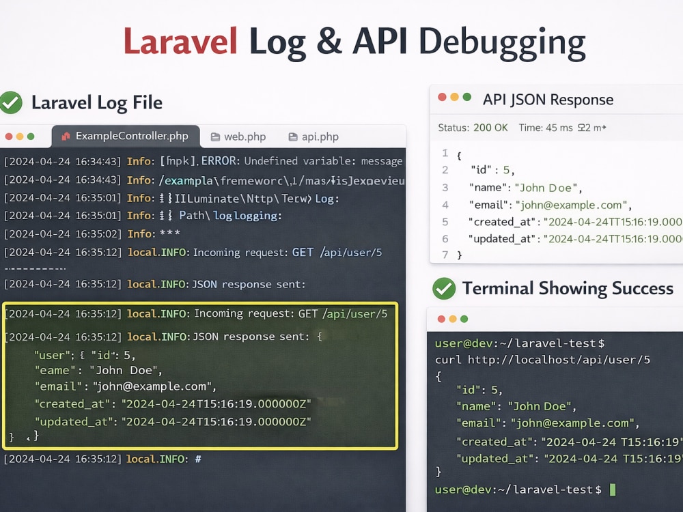
Task: Click first 'user@dev:~/laravel-test$' prompt in terminal
Action: (x=520, y=343)
